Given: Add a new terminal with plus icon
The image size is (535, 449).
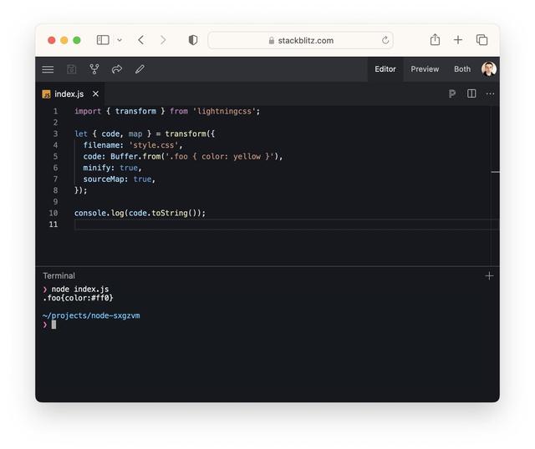Looking at the screenshot, I should pyautogui.click(x=489, y=276).
